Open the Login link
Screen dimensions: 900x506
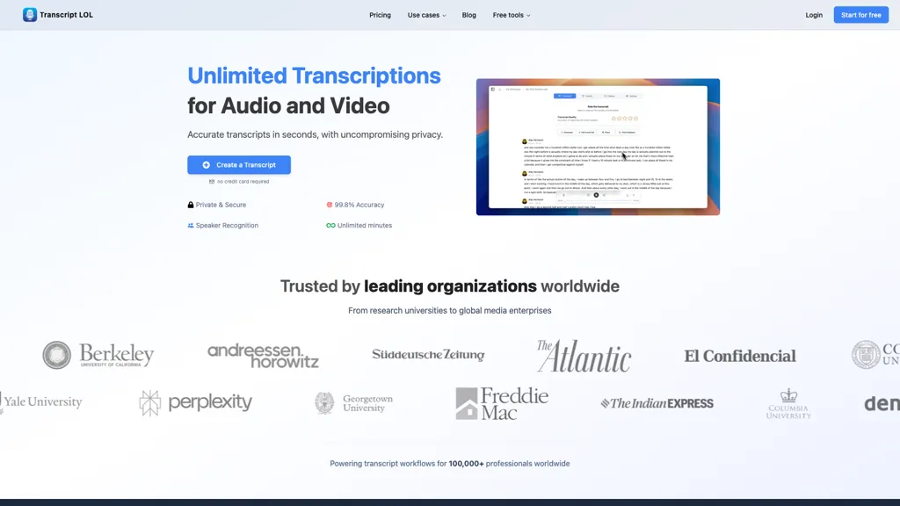click(x=814, y=15)
